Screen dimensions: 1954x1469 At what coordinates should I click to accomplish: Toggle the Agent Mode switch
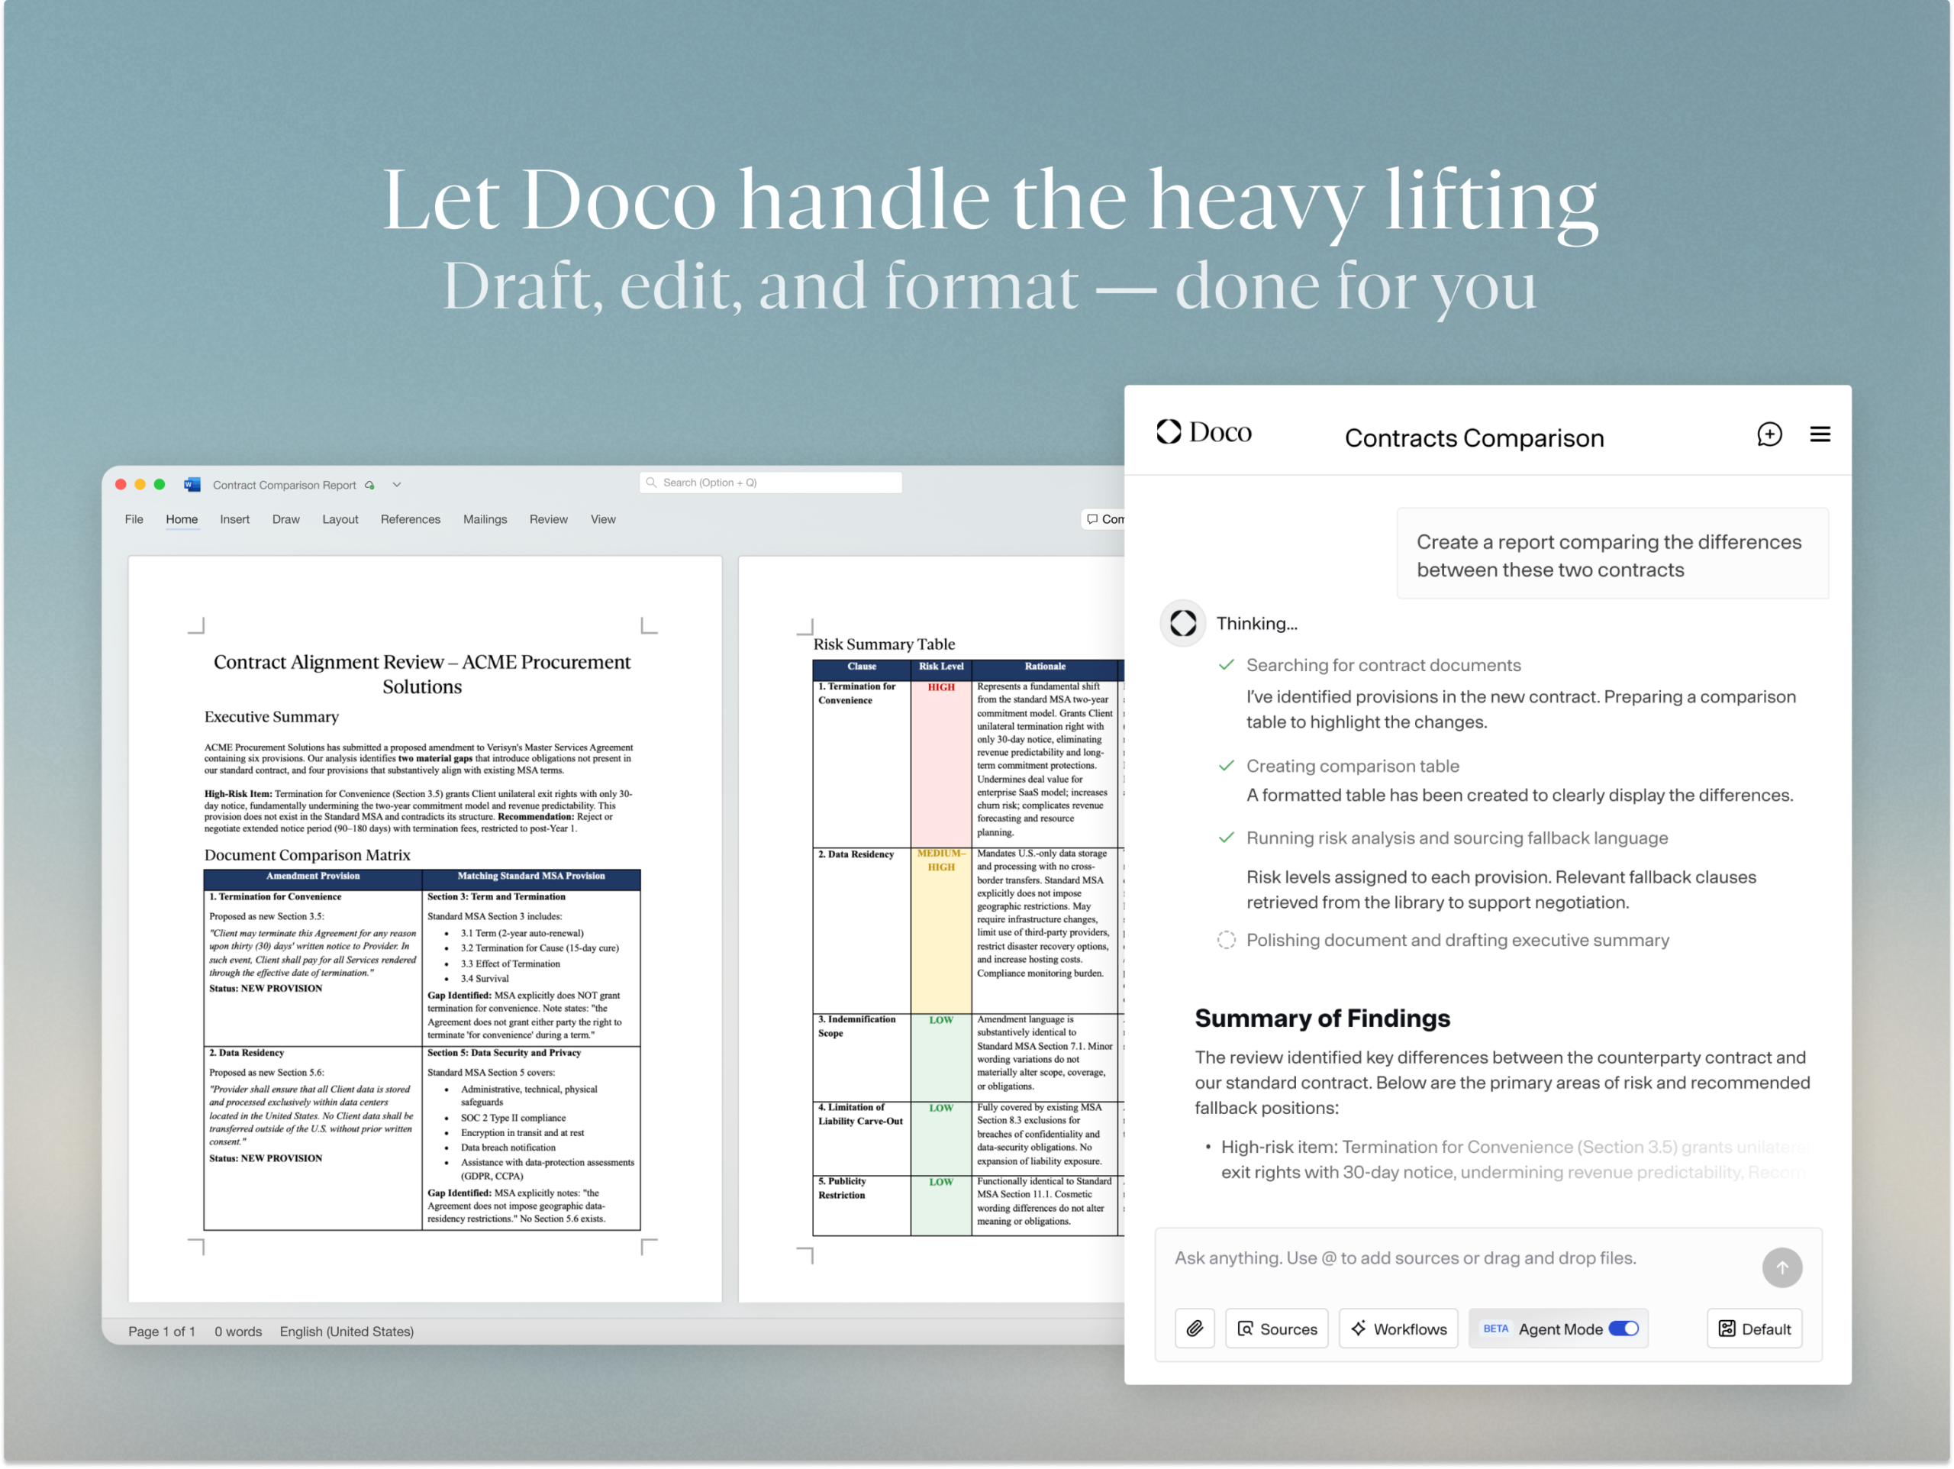(1623, 1329)
